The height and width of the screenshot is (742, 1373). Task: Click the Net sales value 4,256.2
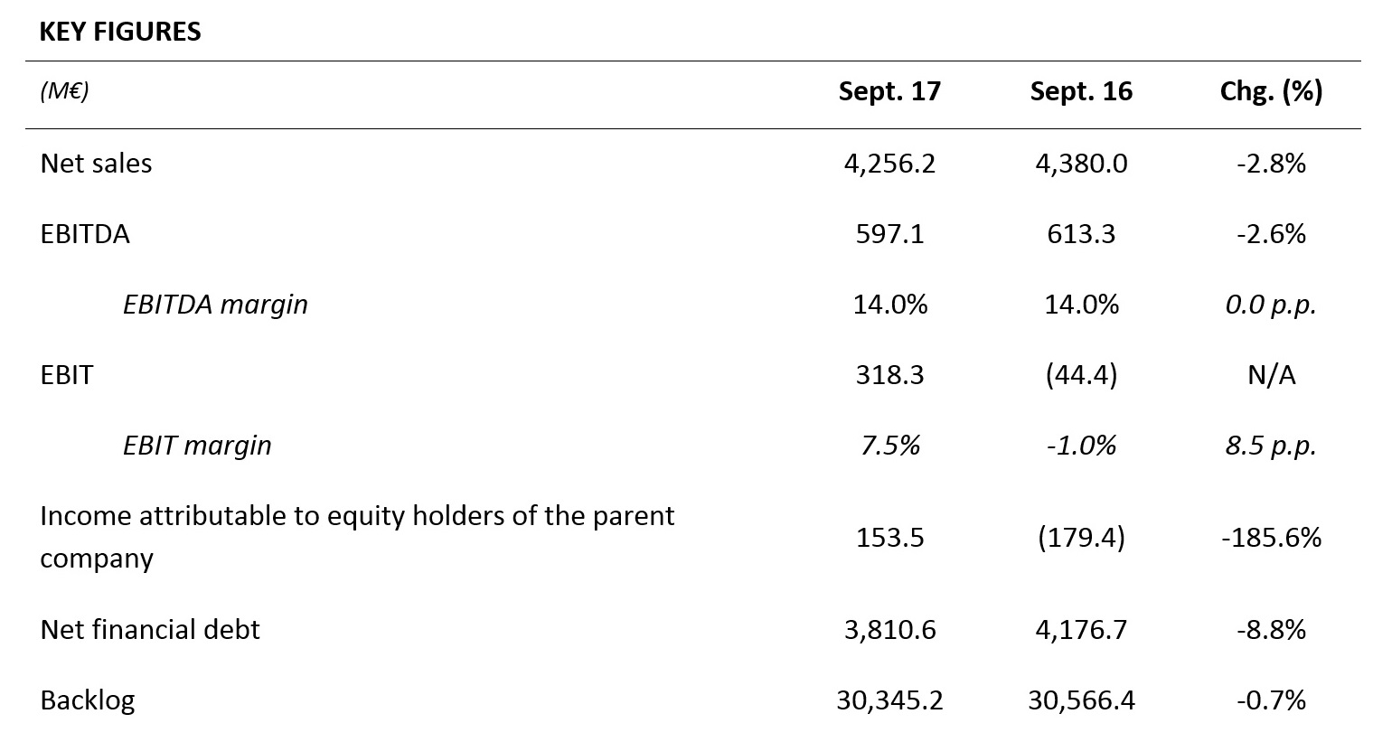click(889, 164)
